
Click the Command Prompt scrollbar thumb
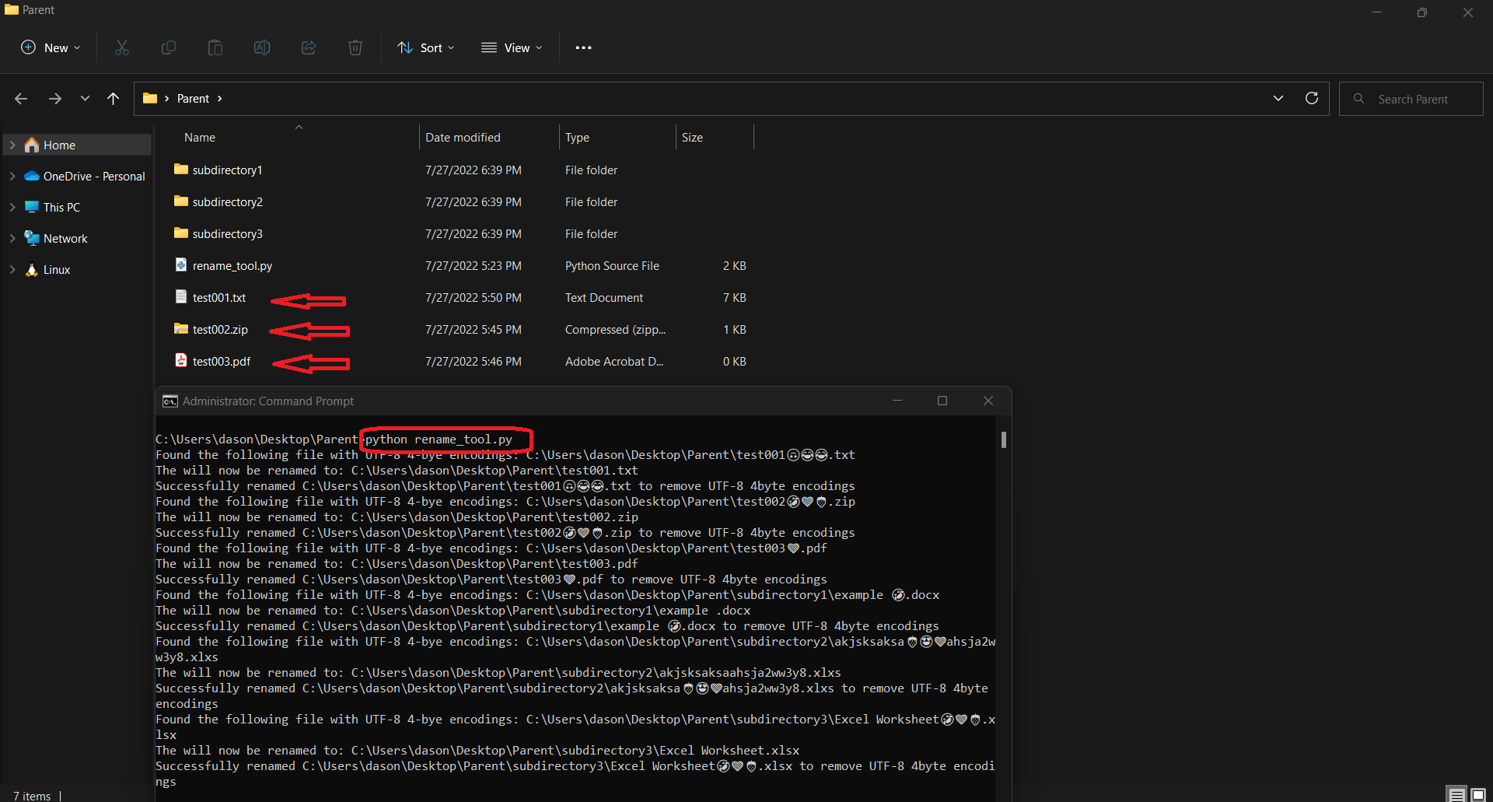[x=1003, y=440]
